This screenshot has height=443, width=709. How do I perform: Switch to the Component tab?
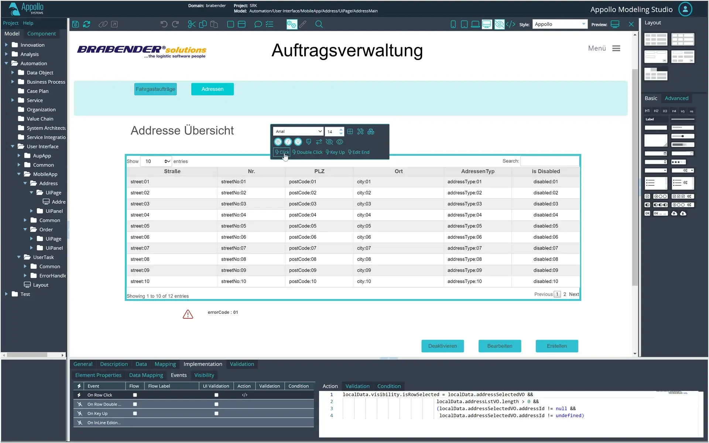pyautogui.click(x=41, y=34)
